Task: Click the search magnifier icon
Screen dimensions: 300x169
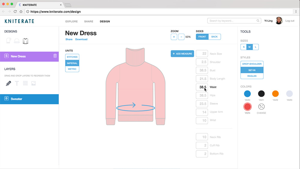Action: (x=258, y=21)
